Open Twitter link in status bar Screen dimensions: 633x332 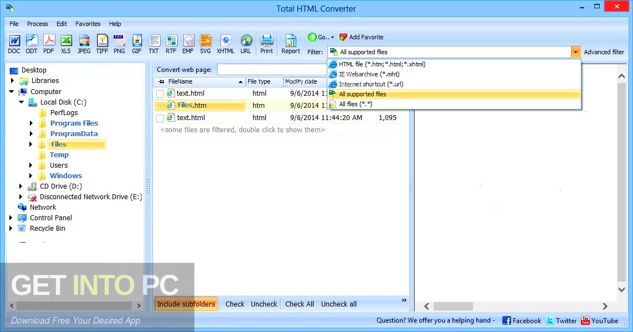tap(561, 321)
